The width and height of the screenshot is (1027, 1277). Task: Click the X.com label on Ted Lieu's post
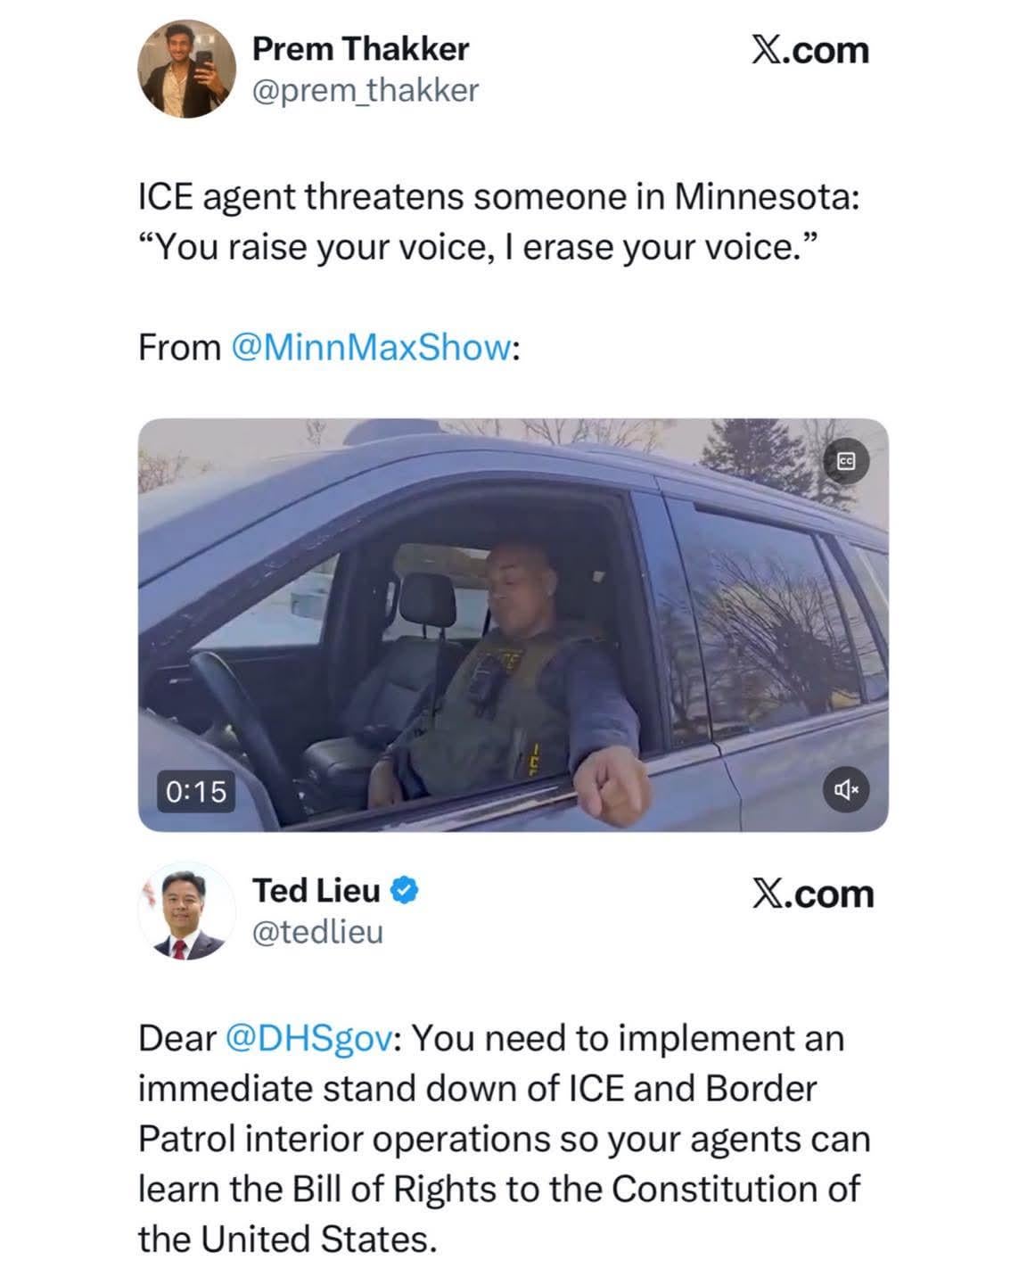(x=812, y=894)
